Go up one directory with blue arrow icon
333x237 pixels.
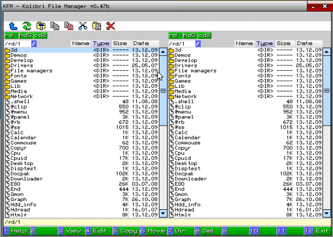coord(13,27)
